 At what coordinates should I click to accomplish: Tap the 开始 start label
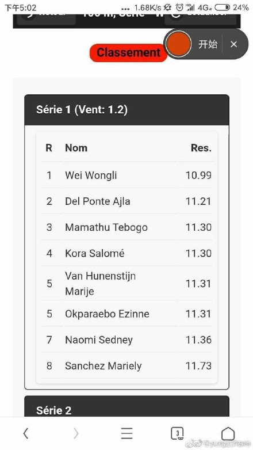point(208,44)
